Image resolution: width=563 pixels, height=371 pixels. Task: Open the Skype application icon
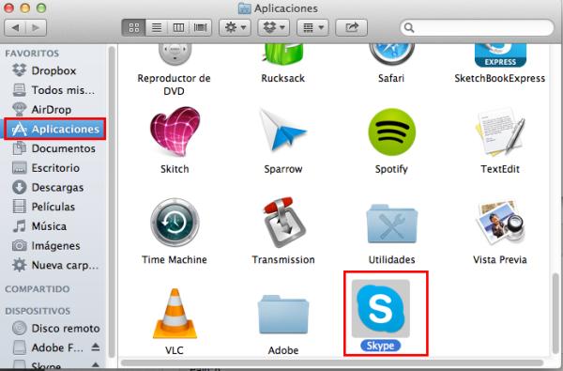point(381,309)
